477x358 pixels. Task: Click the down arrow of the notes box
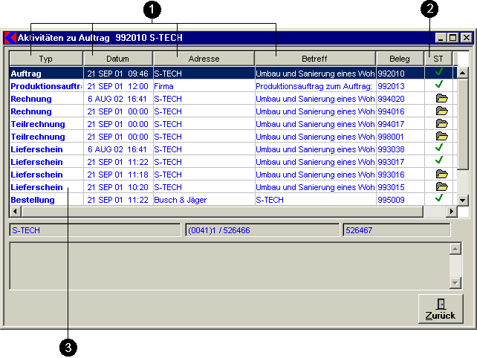455,283
